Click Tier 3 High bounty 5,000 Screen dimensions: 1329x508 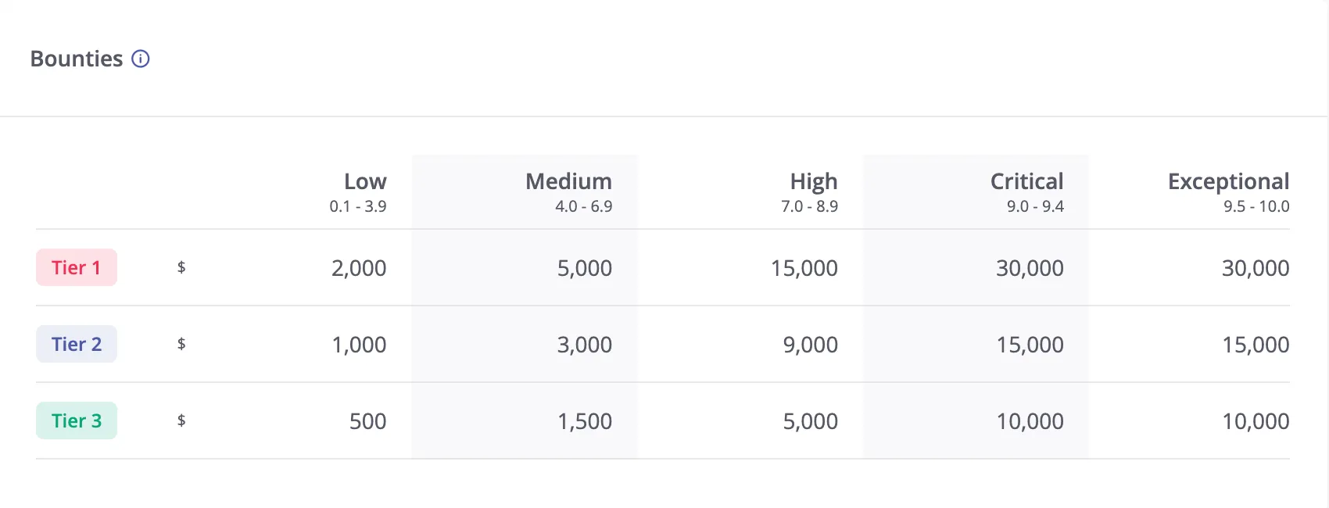(x=810, y=421)
